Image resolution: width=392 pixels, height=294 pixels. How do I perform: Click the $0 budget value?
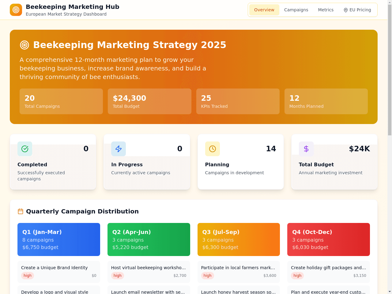click(x=94, y=276)
